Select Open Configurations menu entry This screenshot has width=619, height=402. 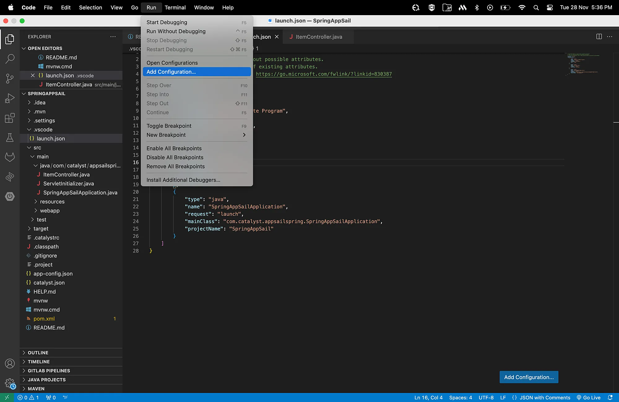(x=197, y=63)
